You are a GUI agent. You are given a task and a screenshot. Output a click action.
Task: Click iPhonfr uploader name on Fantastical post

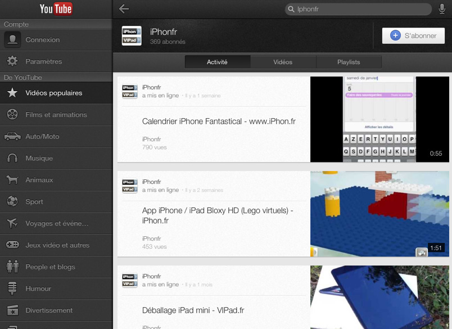(x=151, y=87)
